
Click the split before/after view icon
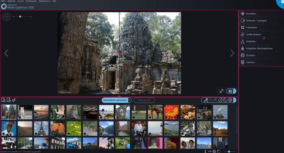pos(230,91)
